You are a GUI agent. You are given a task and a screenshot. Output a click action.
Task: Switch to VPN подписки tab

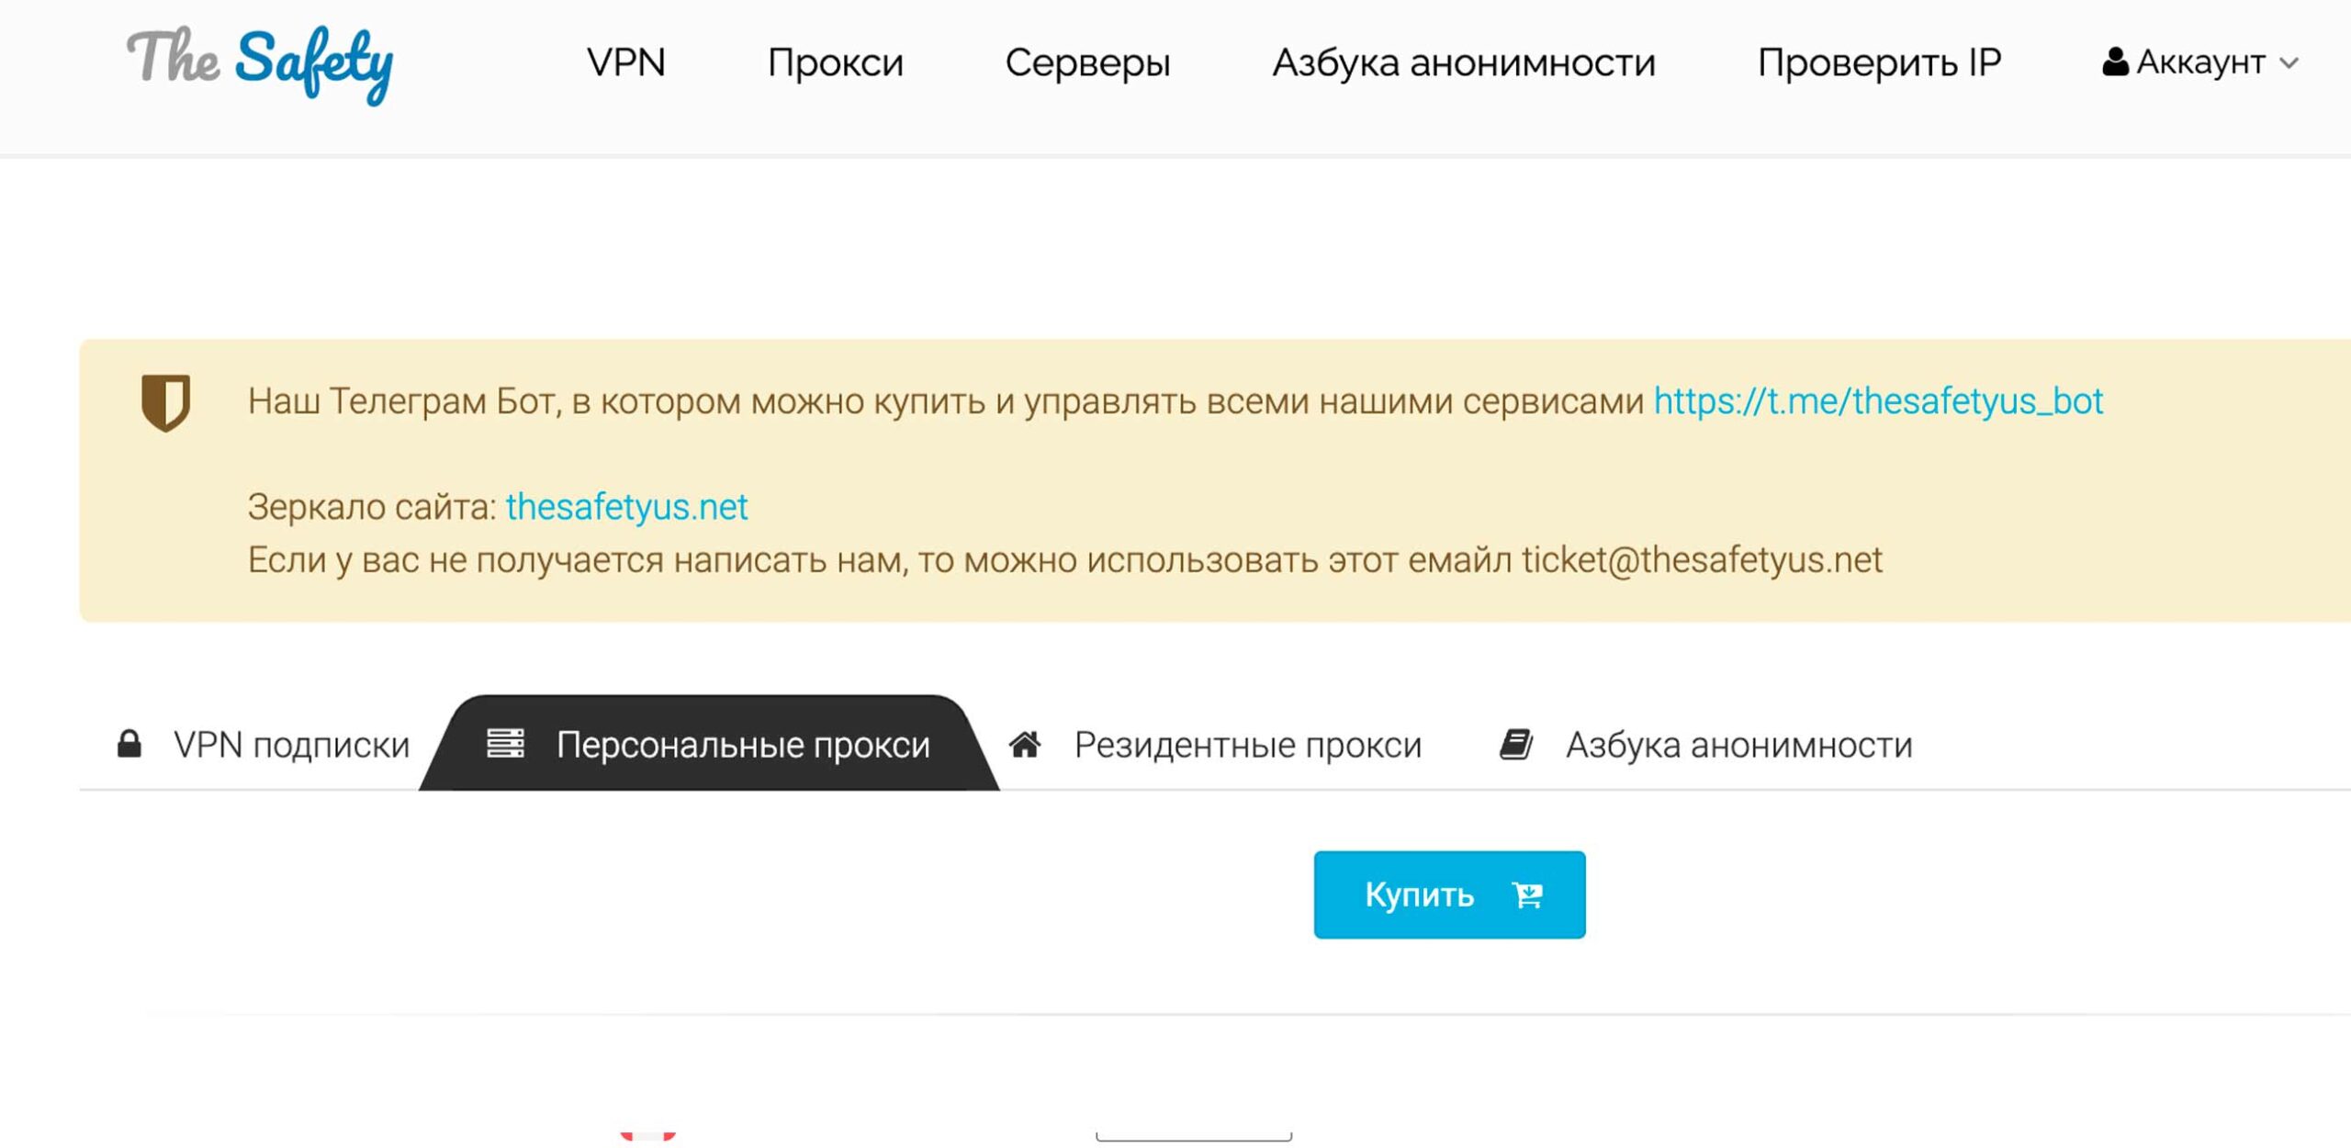click(291, 745)
